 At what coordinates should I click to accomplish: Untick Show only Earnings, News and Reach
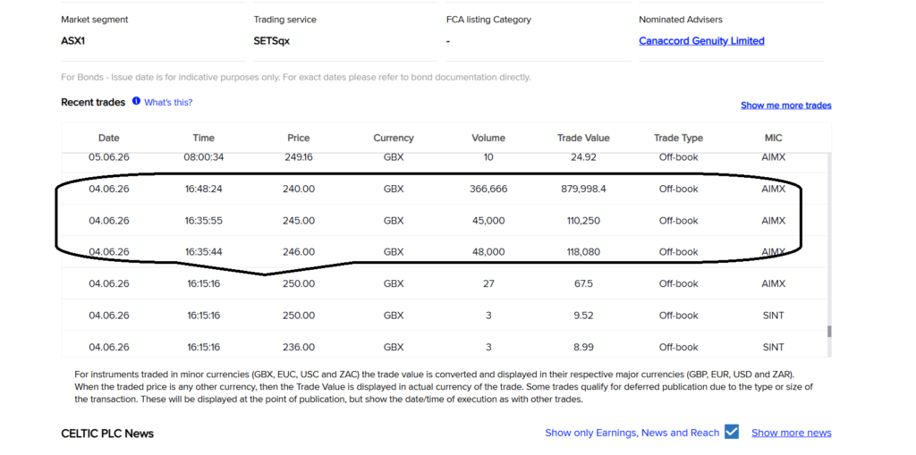coord(732,433)
